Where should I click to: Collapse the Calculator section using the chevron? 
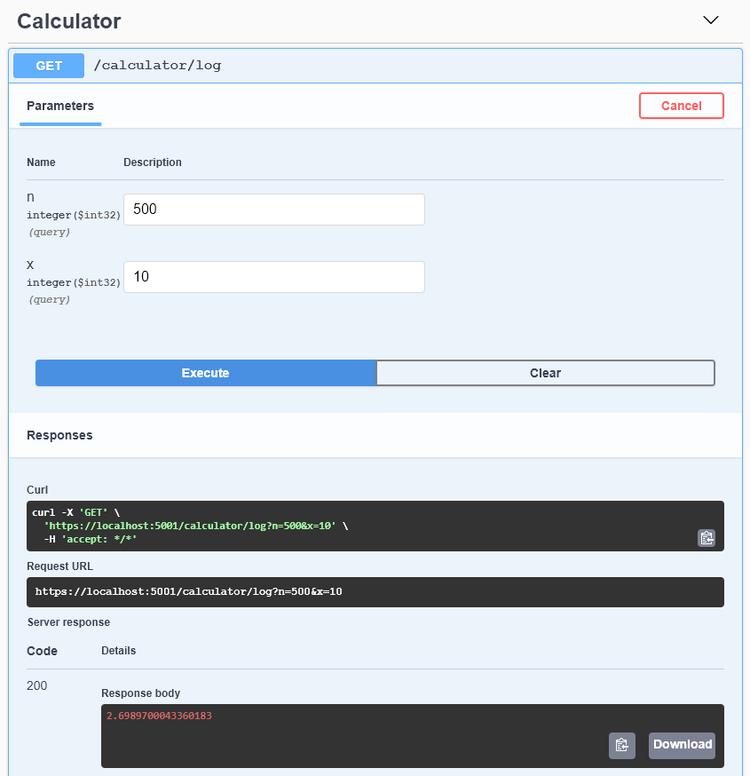pyautogui.click(x=710, y=20)
